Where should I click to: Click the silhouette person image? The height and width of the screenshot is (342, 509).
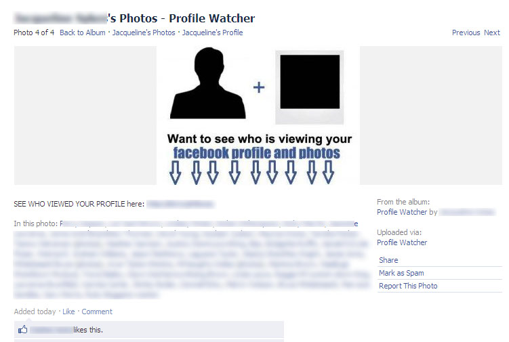pos(208,83)
